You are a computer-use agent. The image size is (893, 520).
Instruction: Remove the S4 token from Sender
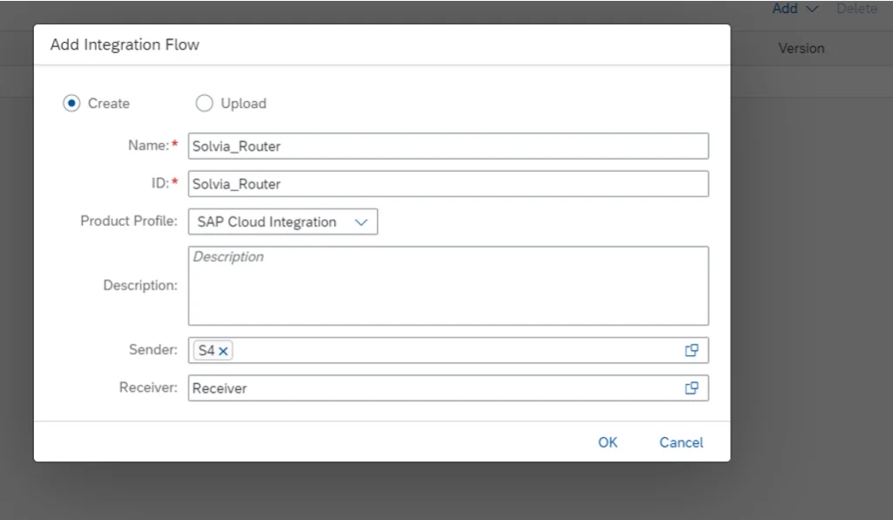pos(224,351)
